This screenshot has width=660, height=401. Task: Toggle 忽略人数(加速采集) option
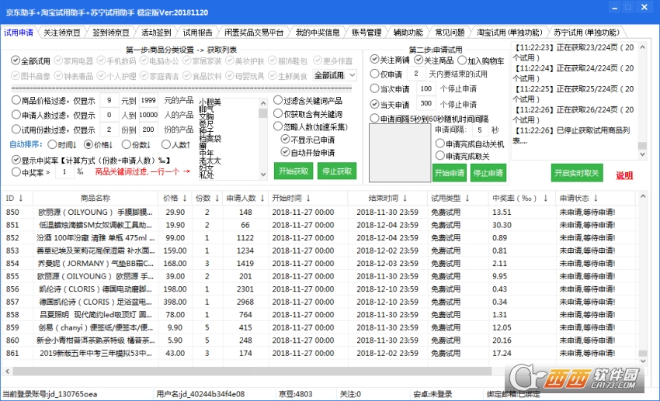[311, 126]
